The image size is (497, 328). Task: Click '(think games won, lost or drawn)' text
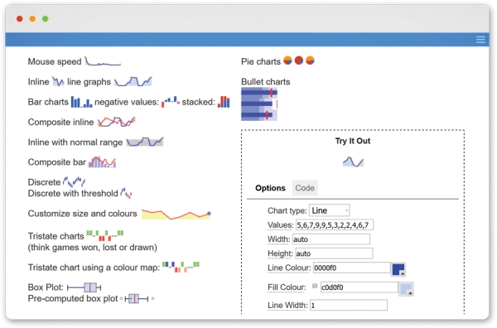pos(93,247)
